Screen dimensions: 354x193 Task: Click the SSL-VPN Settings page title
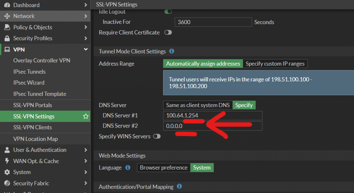point(117,4)
